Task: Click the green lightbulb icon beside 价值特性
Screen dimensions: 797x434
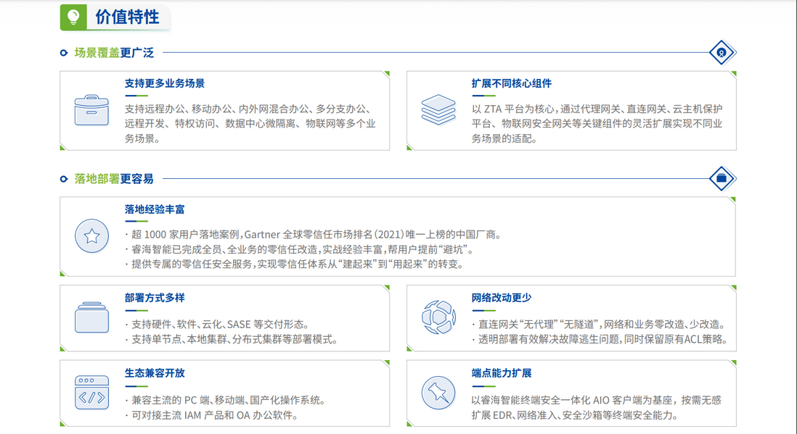Action: tap(74, 17)
